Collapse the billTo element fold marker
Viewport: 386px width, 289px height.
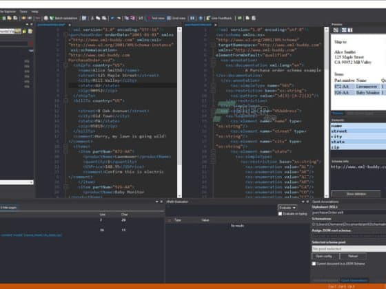pos(65,100)
